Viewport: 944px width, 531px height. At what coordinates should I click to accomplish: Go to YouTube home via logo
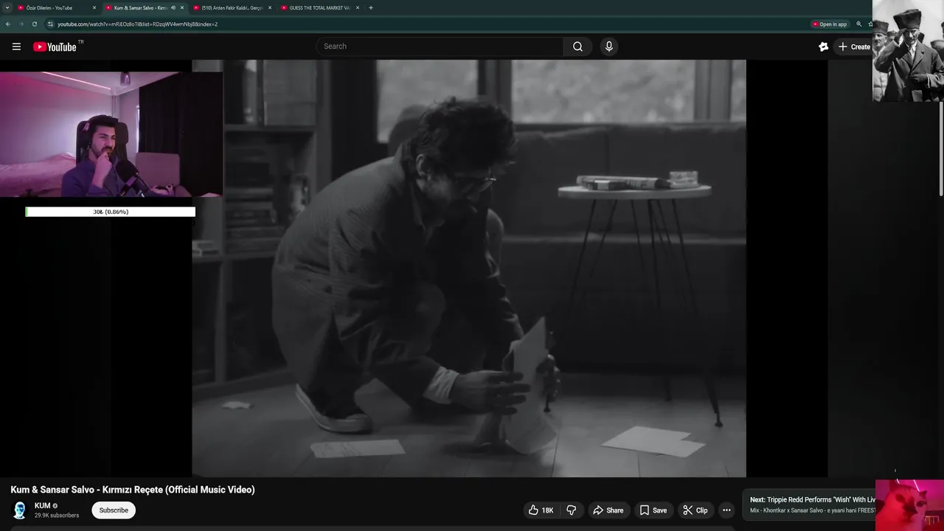tap(55, 46)
